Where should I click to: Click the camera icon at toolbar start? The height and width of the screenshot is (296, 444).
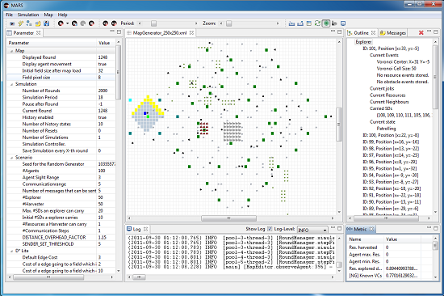pyautogui.click(x=12, y=23)
